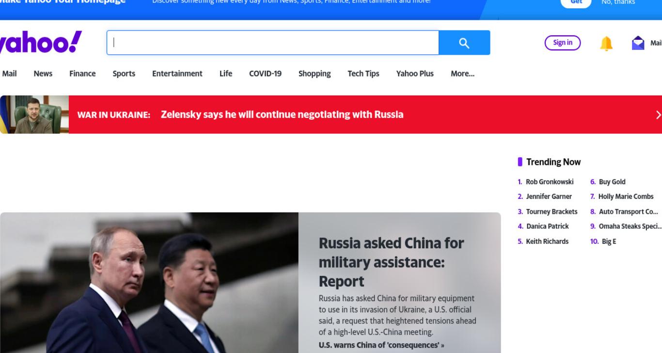Dismiss promo with No, thanks
The height and width of the screenshot is (353, 662).
coord(618,2)
